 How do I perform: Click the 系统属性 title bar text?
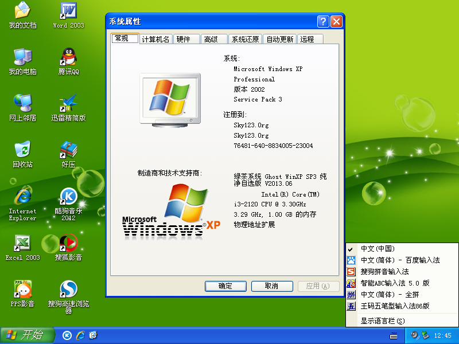pos(125,21)
